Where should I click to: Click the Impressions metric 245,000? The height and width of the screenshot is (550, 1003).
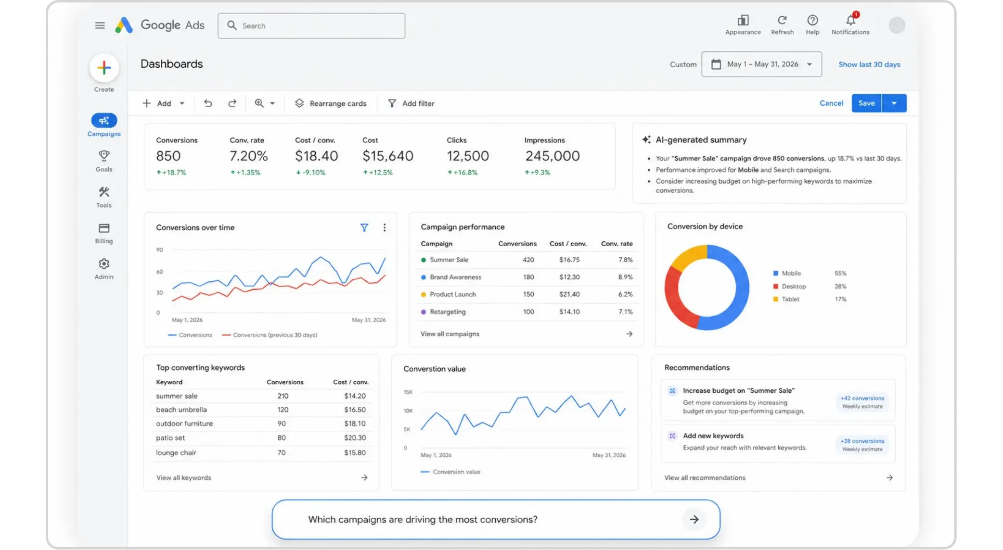[552, 156]
